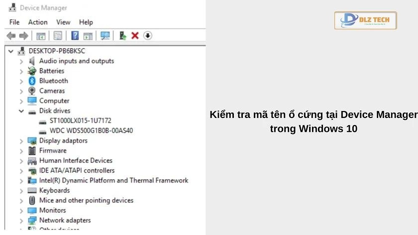Expand the Network adapters category

pyautogui.click(x=21, y=221)
